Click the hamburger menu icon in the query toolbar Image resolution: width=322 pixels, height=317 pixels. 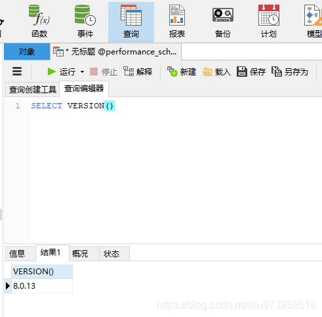(17, 72)
